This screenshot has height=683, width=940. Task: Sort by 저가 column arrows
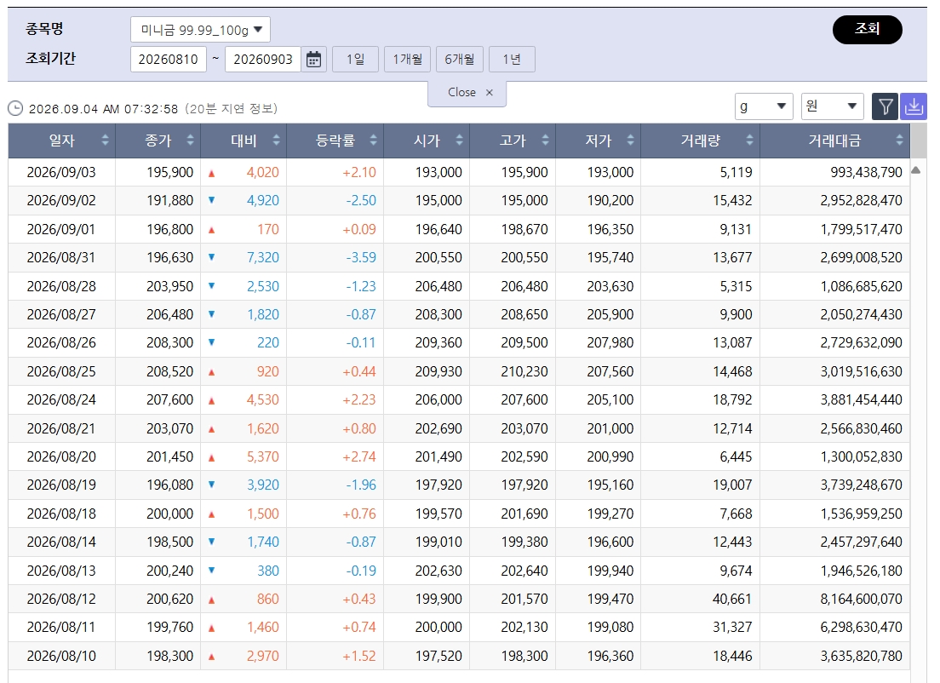(x=631, y=141)
